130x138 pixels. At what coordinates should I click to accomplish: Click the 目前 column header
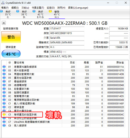pyautogui.click(x=69, y=63)
